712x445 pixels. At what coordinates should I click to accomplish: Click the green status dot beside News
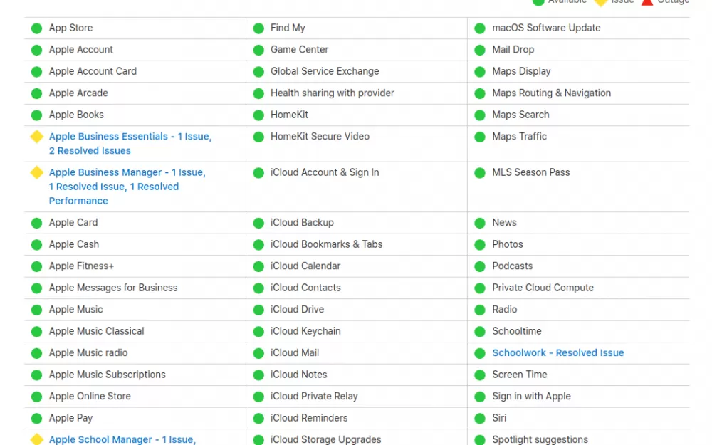pyautogui.click(x=480, y=223)
